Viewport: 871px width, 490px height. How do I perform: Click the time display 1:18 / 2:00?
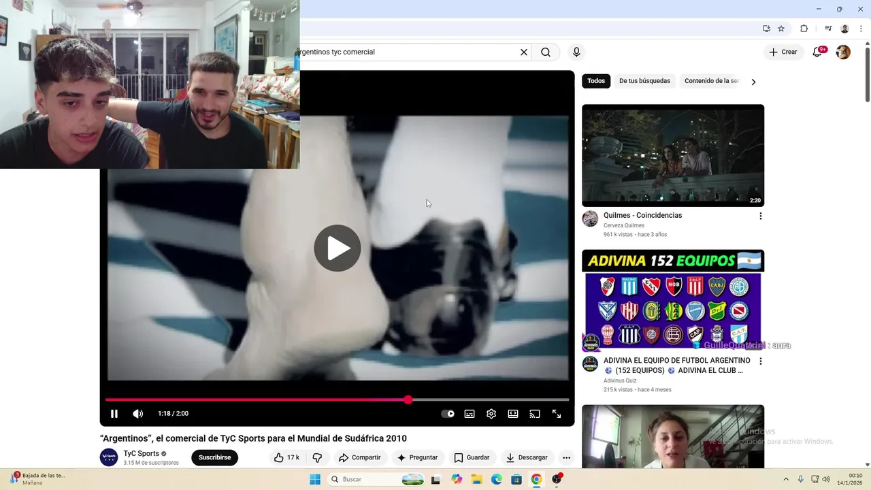[173, 414]
